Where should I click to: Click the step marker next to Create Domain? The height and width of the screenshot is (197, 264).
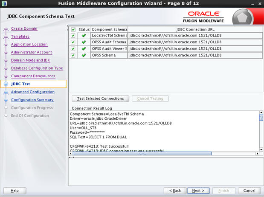[x=6, y=29]
